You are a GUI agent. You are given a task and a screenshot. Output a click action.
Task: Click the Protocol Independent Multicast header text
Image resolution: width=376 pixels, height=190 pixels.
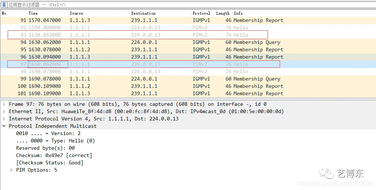[52, 126]
